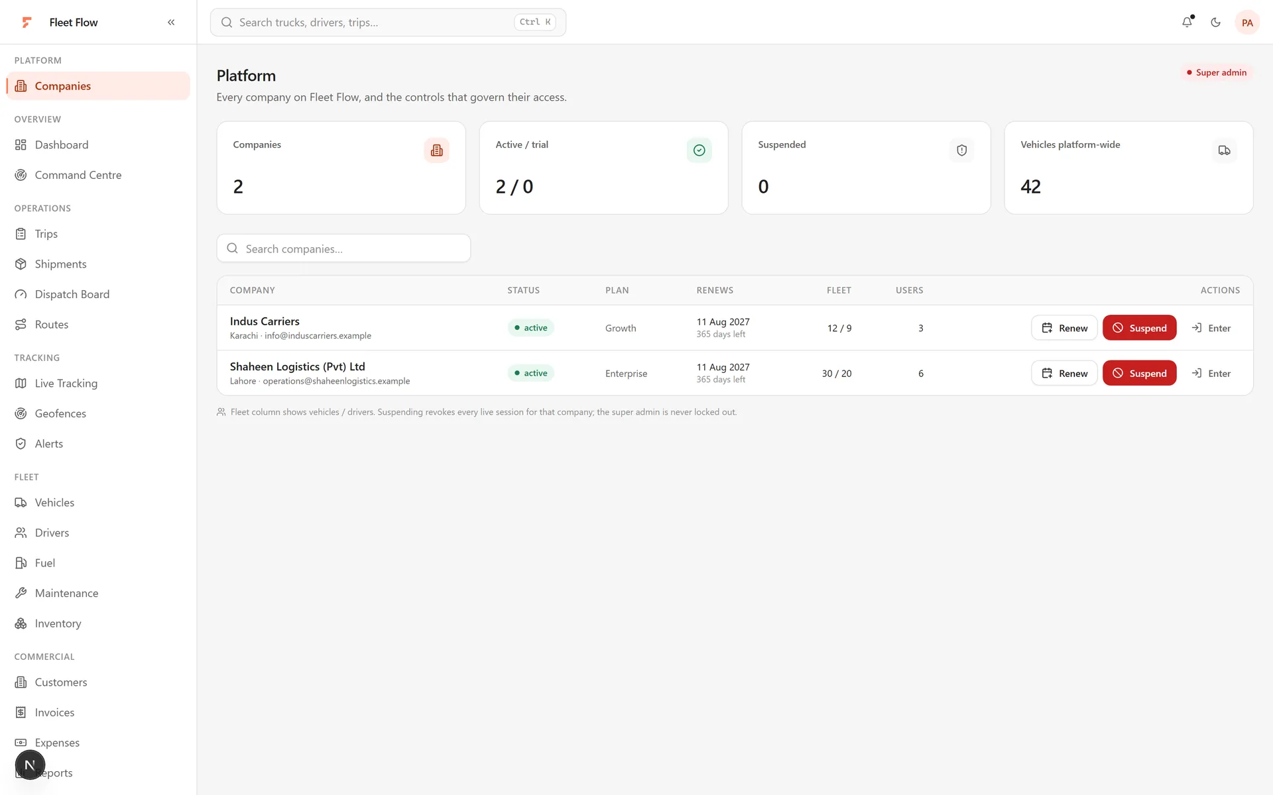This screenshot has height=795, width=1273.
Task: Enter Shaheen Logistics company
Action: pyautogui.click(x=1211, y=373)
